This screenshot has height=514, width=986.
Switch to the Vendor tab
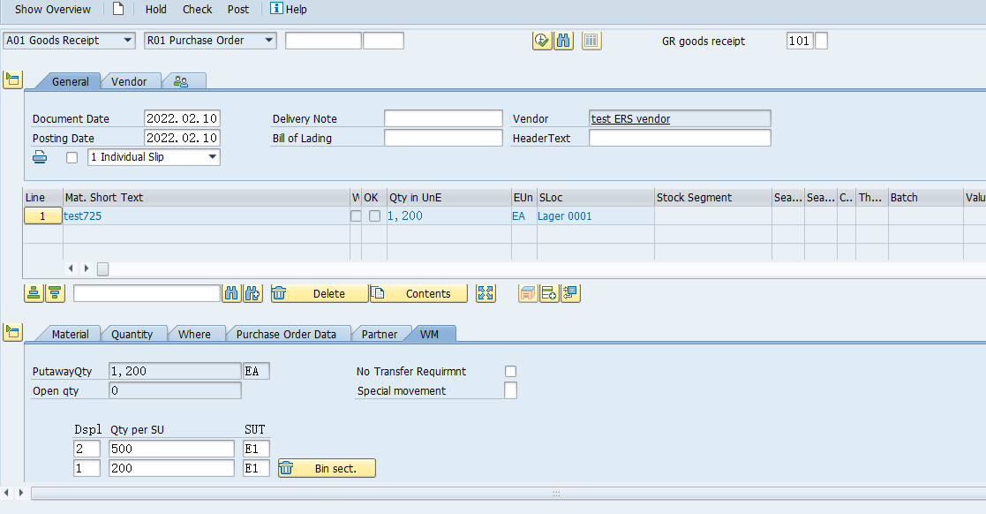130,80
